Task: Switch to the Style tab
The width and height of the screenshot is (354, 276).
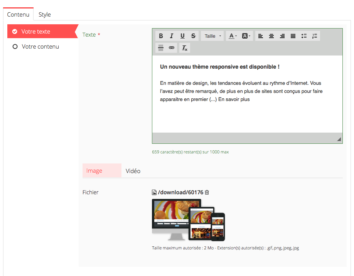Action: (45, 15)
